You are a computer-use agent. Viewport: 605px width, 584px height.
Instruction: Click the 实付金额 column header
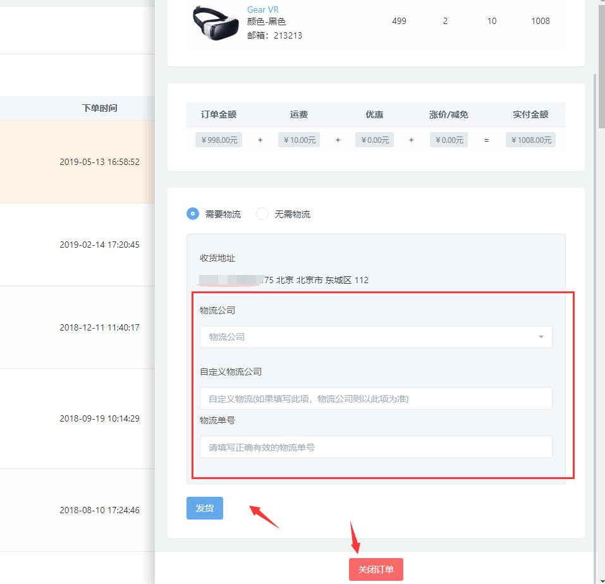pyautogui.click(x=530, y=114)
